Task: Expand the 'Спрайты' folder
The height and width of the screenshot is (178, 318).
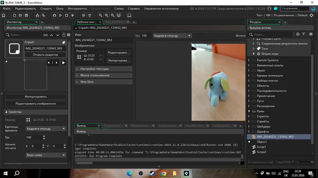Action: point(249,121)
